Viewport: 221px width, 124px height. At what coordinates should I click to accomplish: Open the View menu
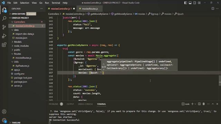click(34, 3)
